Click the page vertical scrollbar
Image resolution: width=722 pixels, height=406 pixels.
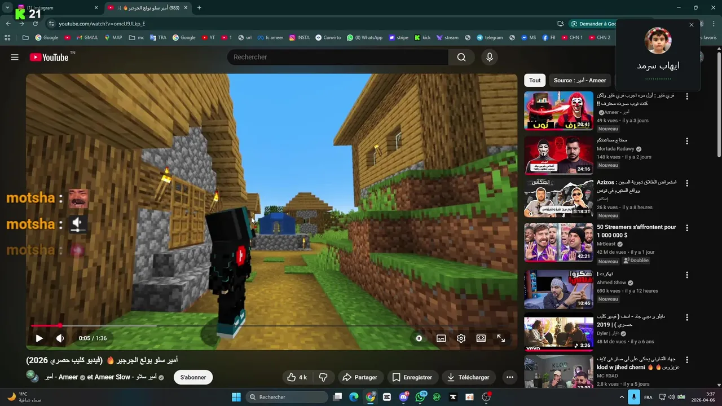[x=719, y=105]
